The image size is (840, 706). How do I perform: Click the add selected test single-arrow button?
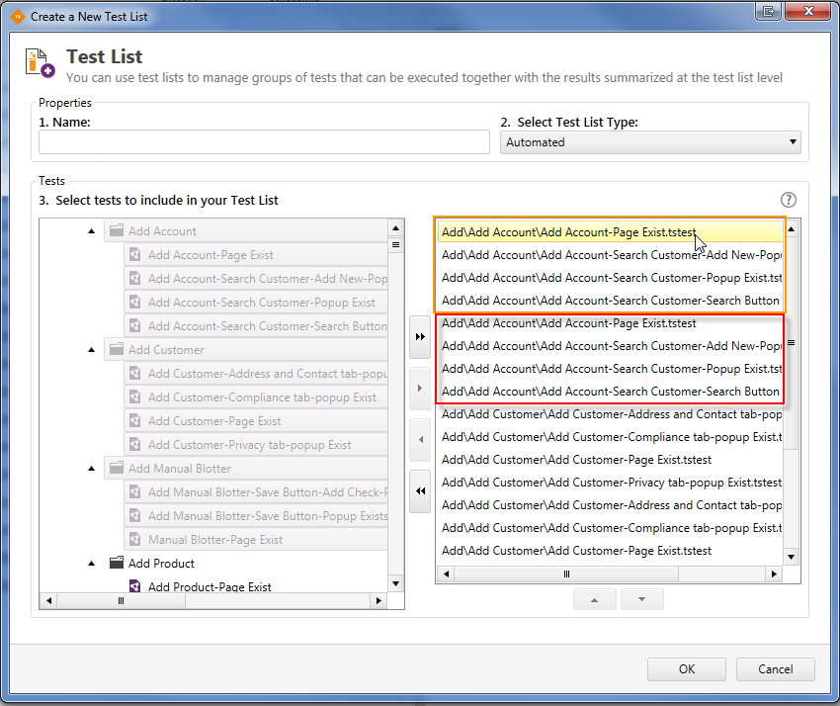point(420,389)
